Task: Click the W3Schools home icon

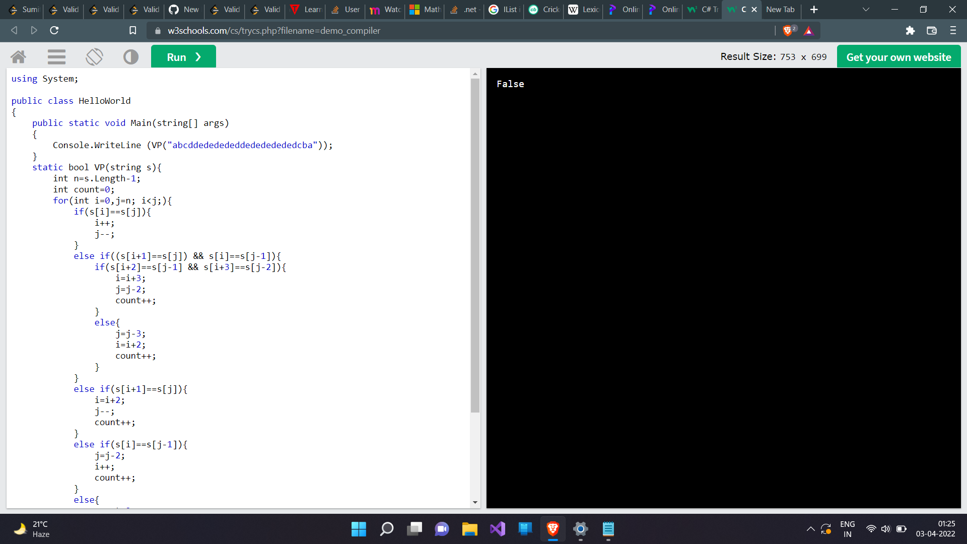Action: click(x=18, y=57)
